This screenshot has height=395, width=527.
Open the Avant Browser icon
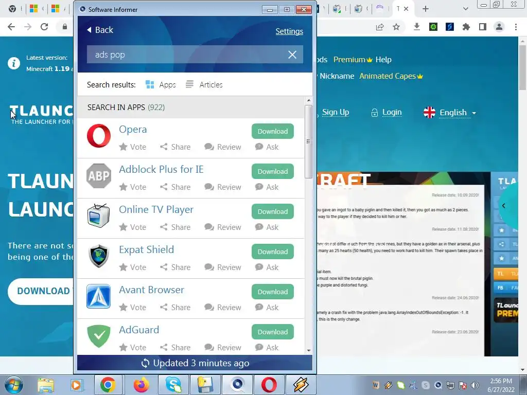(98, 296)
